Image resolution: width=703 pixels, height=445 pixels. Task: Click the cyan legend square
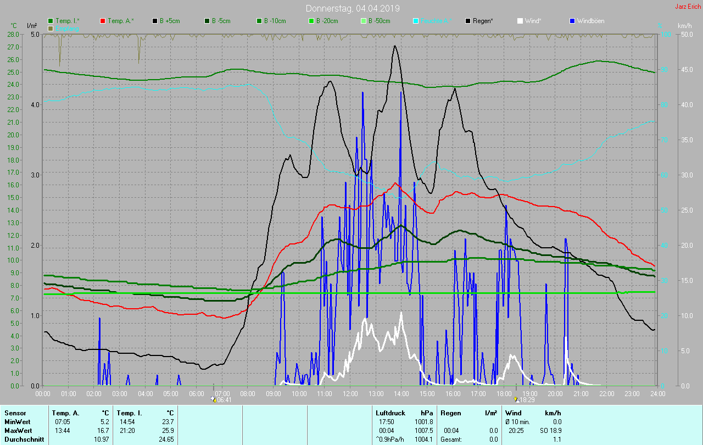(x=416, y=21)
